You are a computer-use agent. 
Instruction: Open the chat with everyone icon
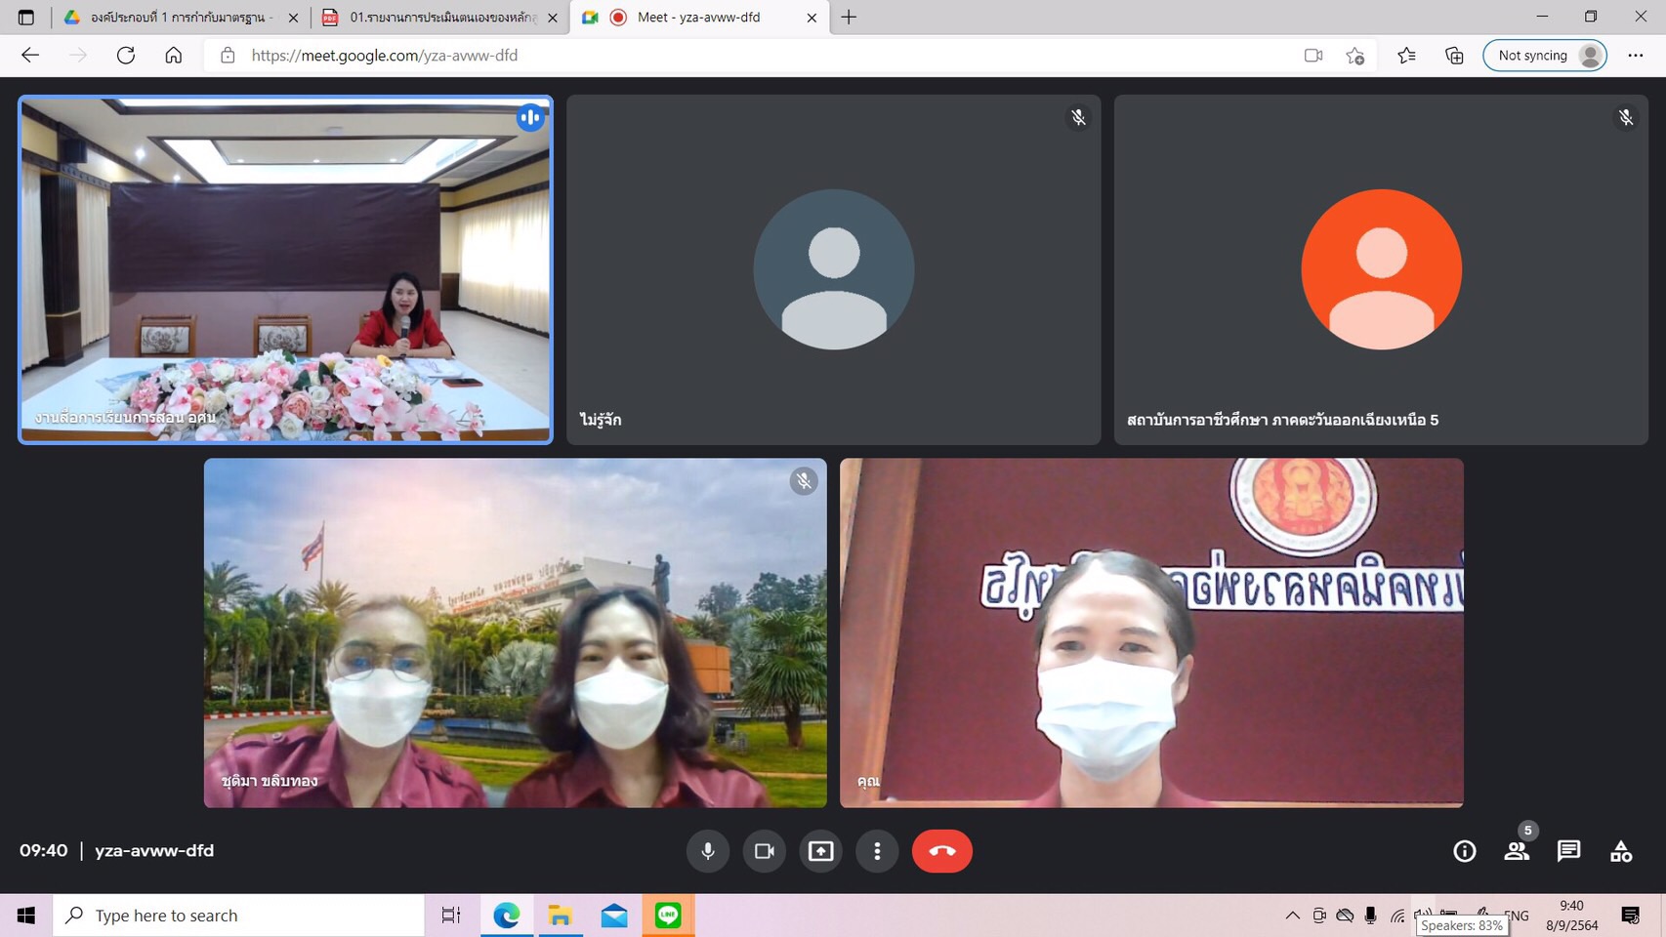[1568, 851]
